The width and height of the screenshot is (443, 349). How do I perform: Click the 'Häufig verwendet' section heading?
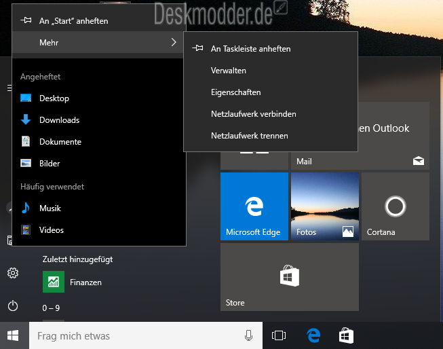coord(52,187)
